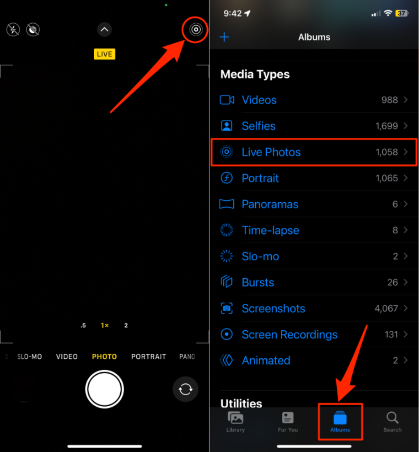The image size is (419, 452).
Task: Toggle the night mode disabled icon
Action: pos(33,29)
